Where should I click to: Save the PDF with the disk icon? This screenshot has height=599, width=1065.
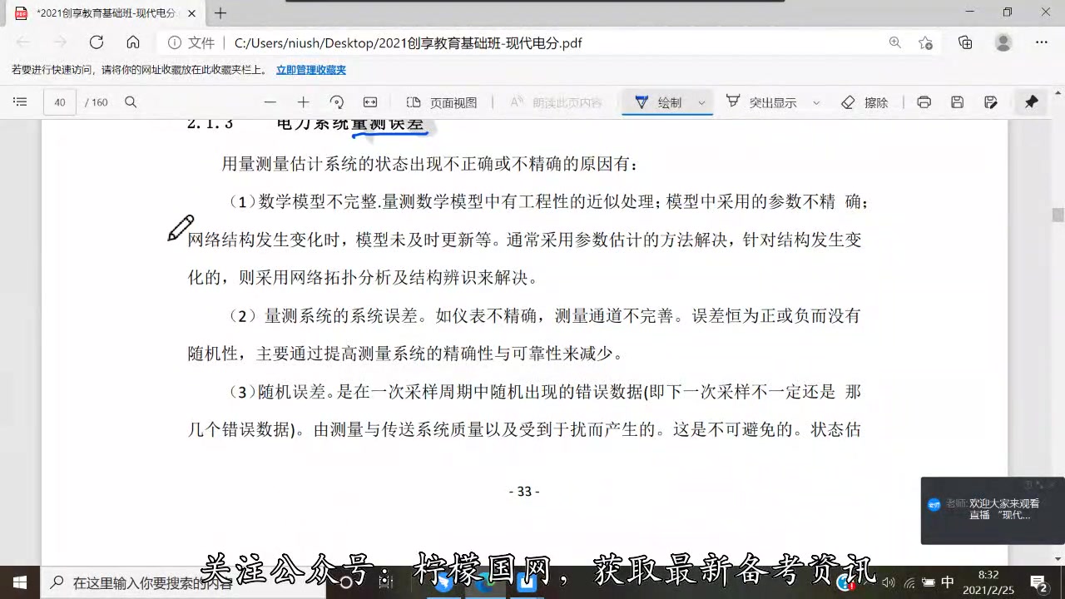click(957, 102)
